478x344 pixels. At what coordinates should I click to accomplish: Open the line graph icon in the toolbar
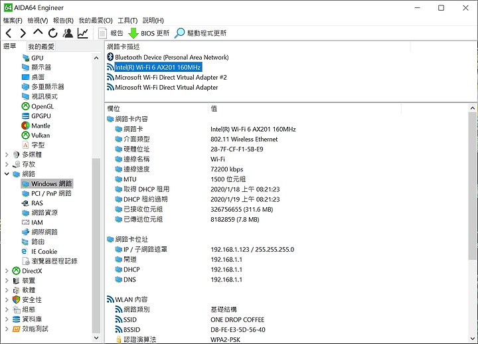[82, 33]
